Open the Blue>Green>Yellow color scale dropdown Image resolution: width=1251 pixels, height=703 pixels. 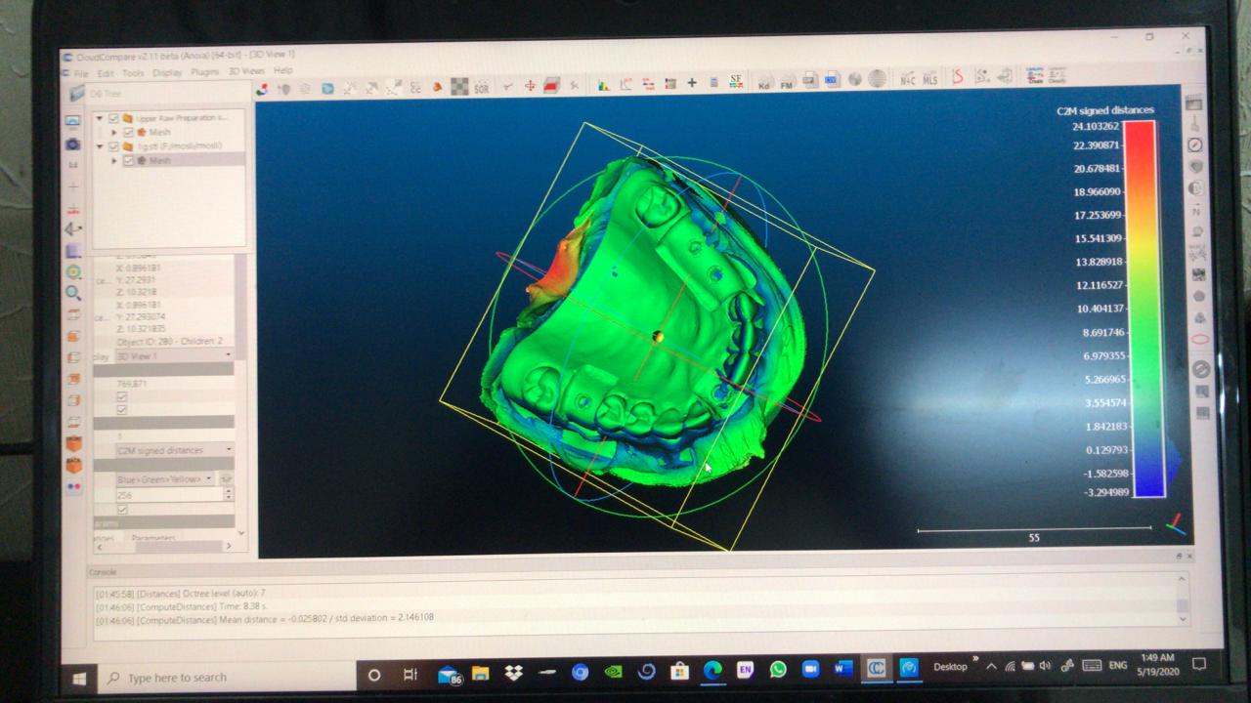165,479
